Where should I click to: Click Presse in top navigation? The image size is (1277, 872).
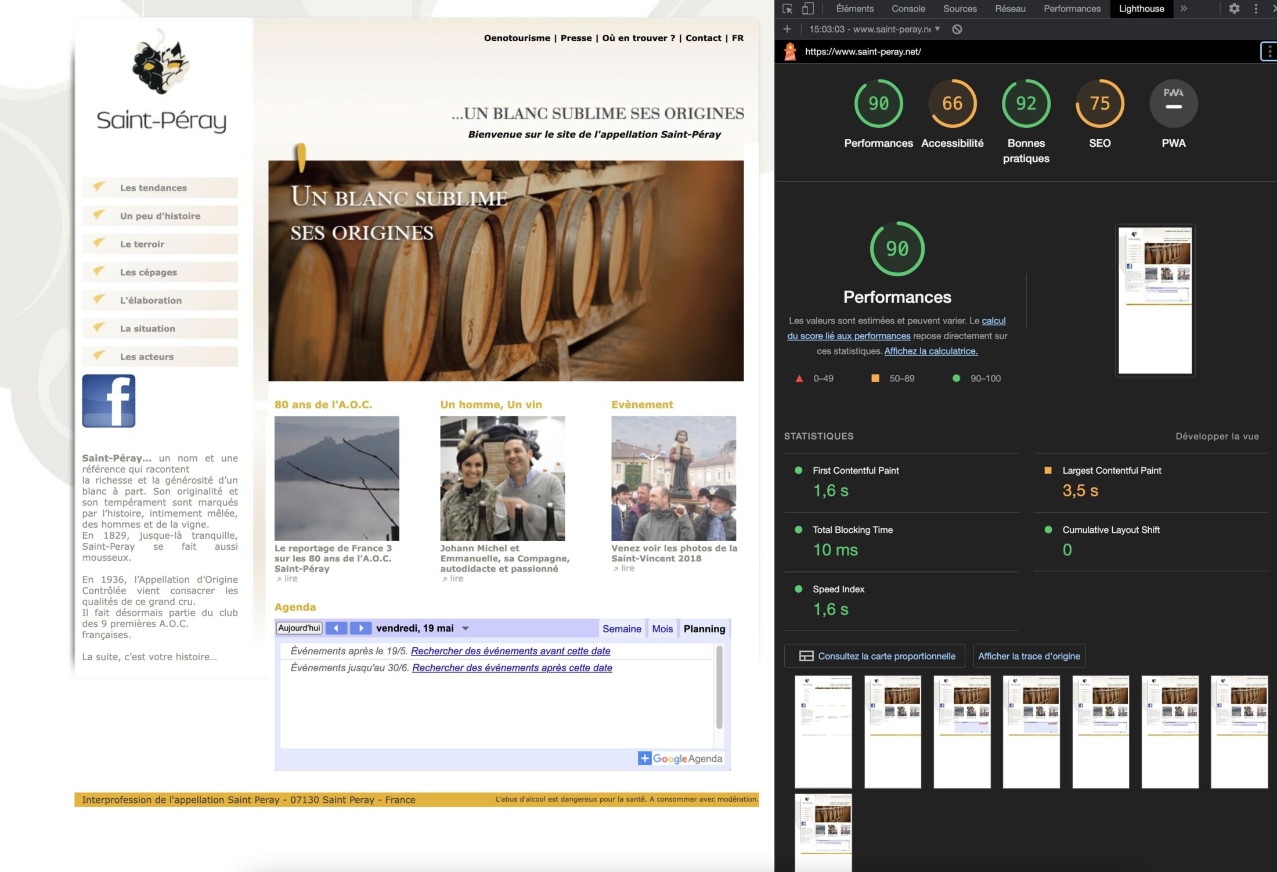pos(576,38)
